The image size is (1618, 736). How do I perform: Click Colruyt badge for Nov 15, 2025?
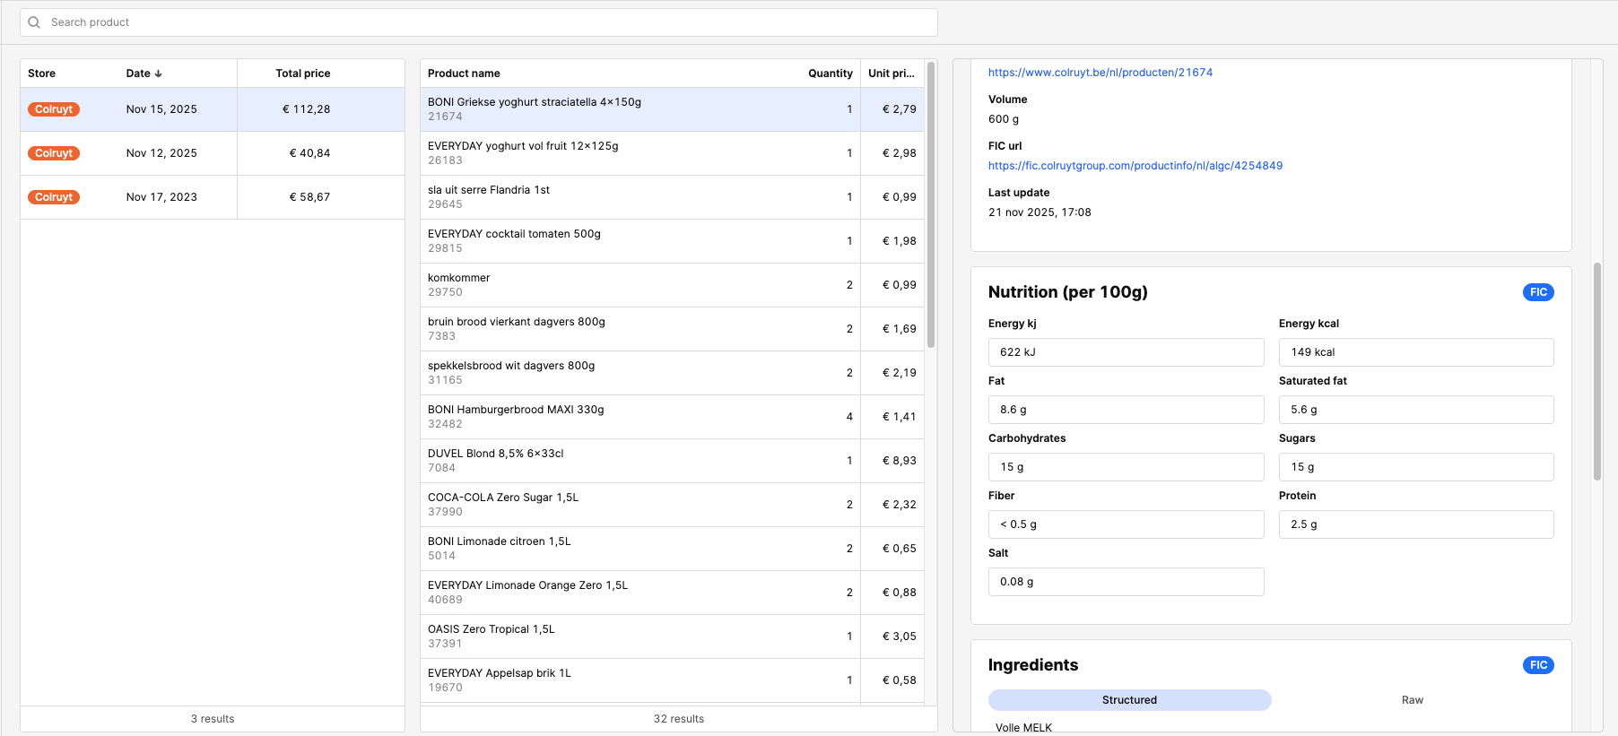coord(54,109)
